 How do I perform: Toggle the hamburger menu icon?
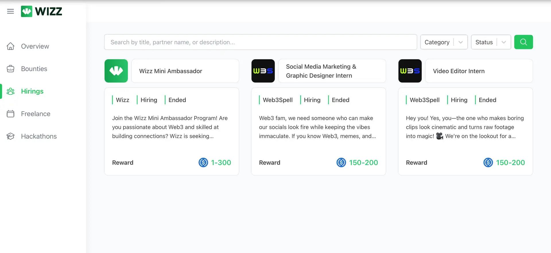10,11
